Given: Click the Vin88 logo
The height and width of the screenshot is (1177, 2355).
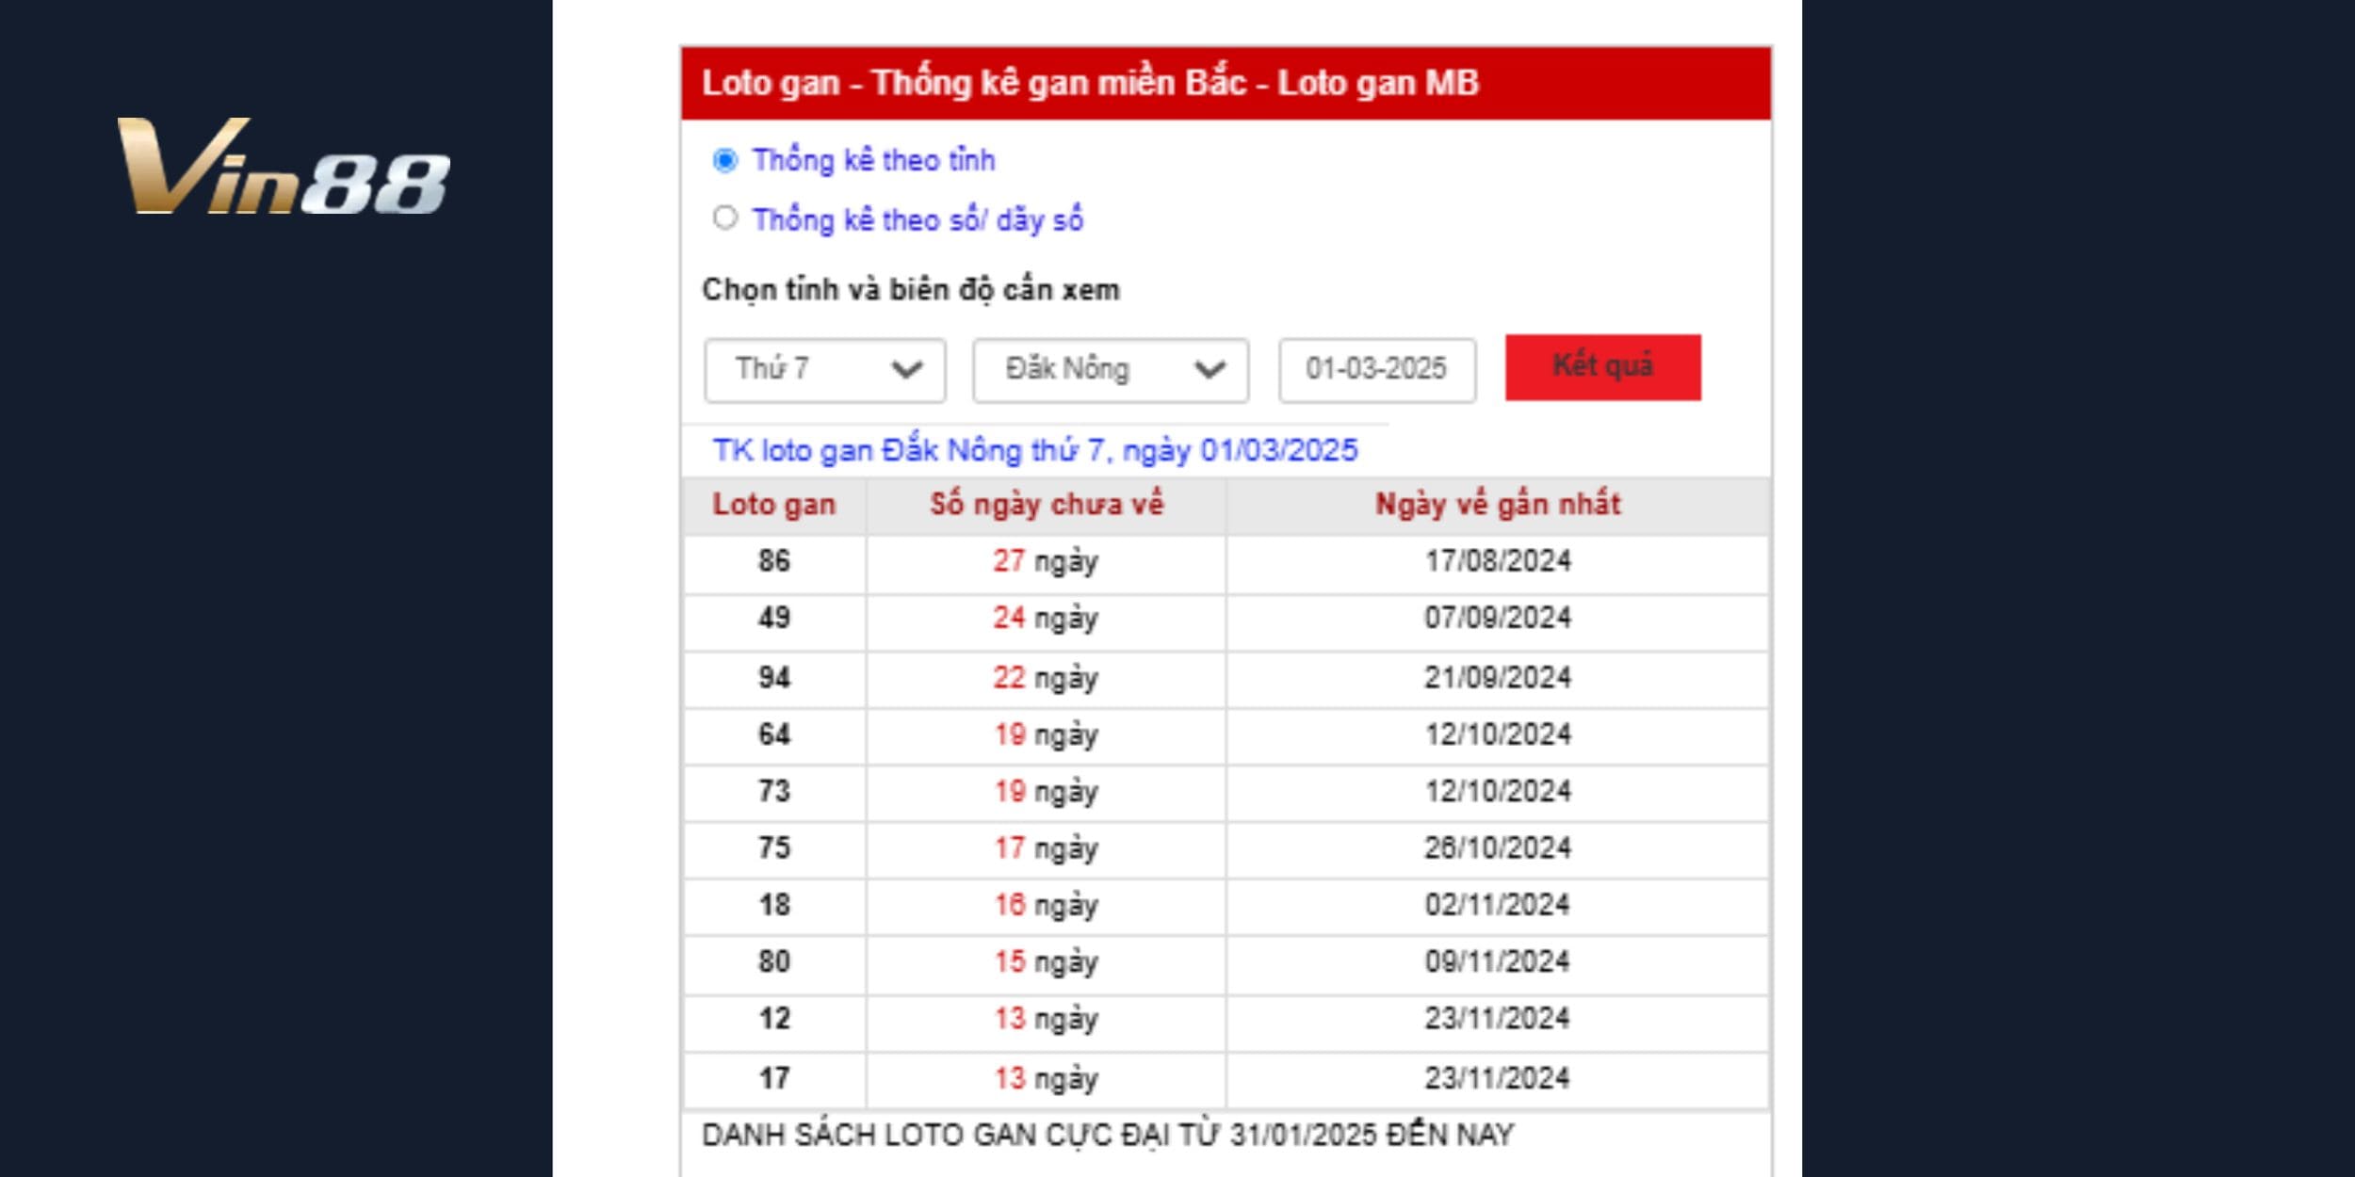Looking at the screenshot, I should pos(284,166).
